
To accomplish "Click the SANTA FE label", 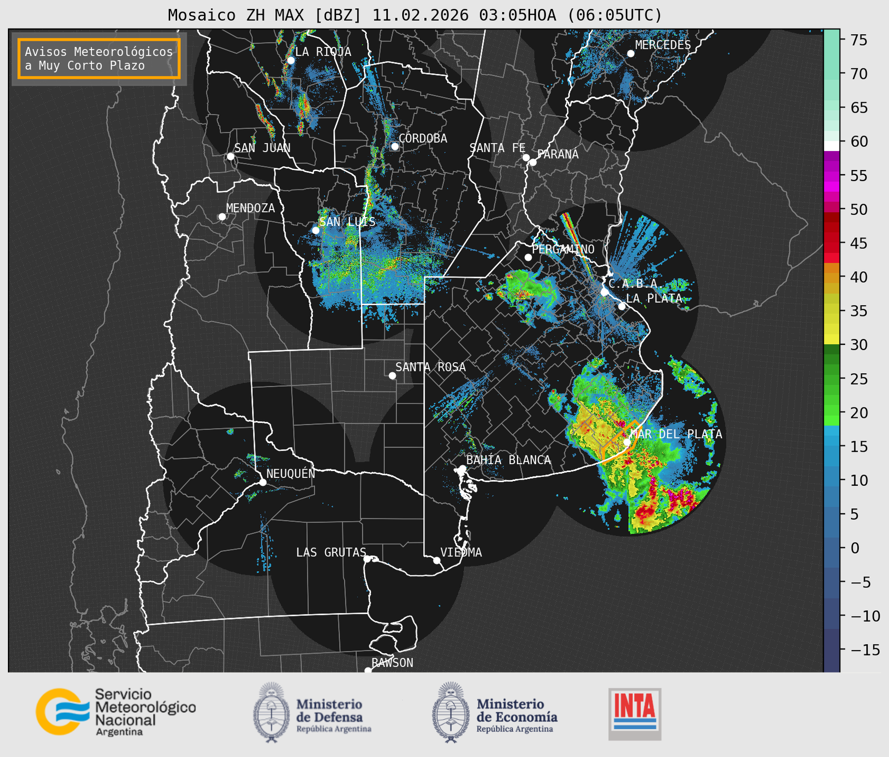I will pyautogui.click(x=497, y=148).
